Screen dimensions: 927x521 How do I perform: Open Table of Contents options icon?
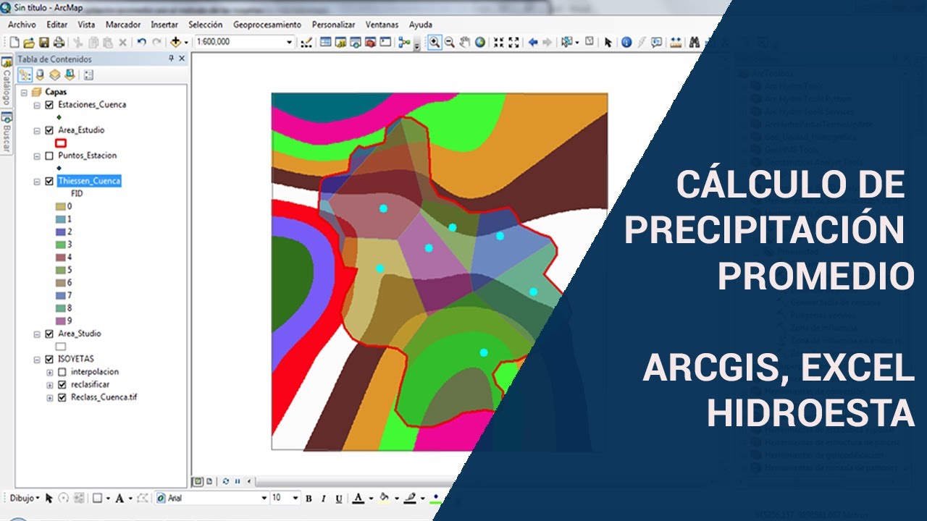88,75
